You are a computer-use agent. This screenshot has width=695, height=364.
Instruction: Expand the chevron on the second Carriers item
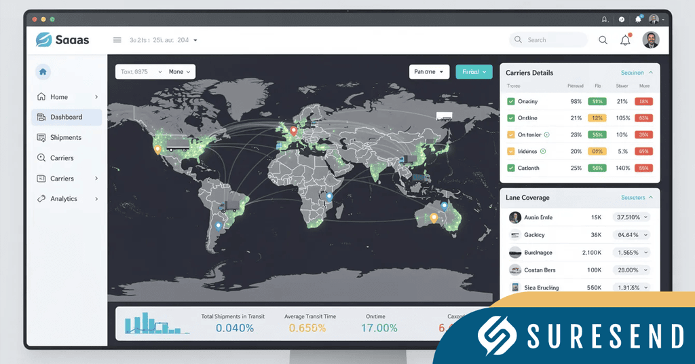(96, 178)
